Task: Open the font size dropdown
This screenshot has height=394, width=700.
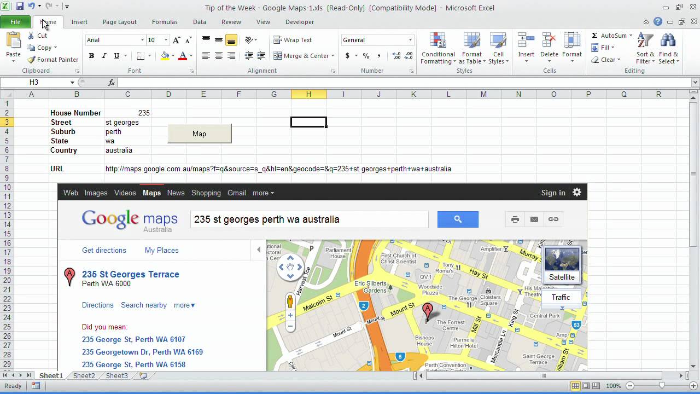Action: coord(167,40)
